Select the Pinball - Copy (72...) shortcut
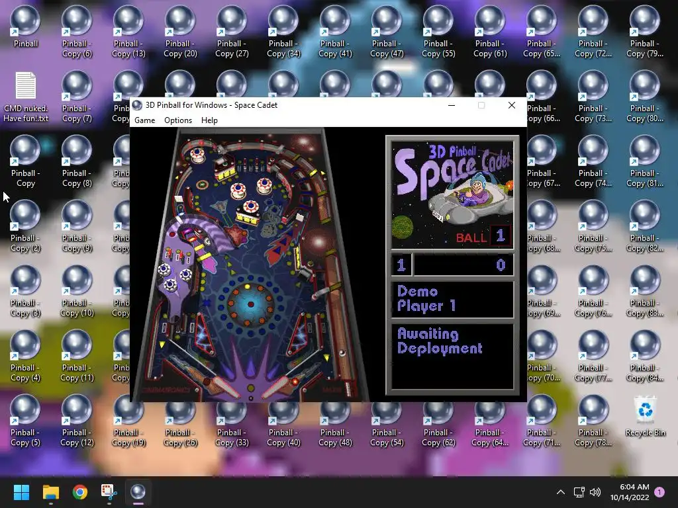Viewport: 678px width, 508px height. 593,32
